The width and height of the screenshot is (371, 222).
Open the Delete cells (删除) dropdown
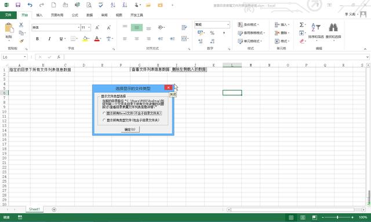282,33
